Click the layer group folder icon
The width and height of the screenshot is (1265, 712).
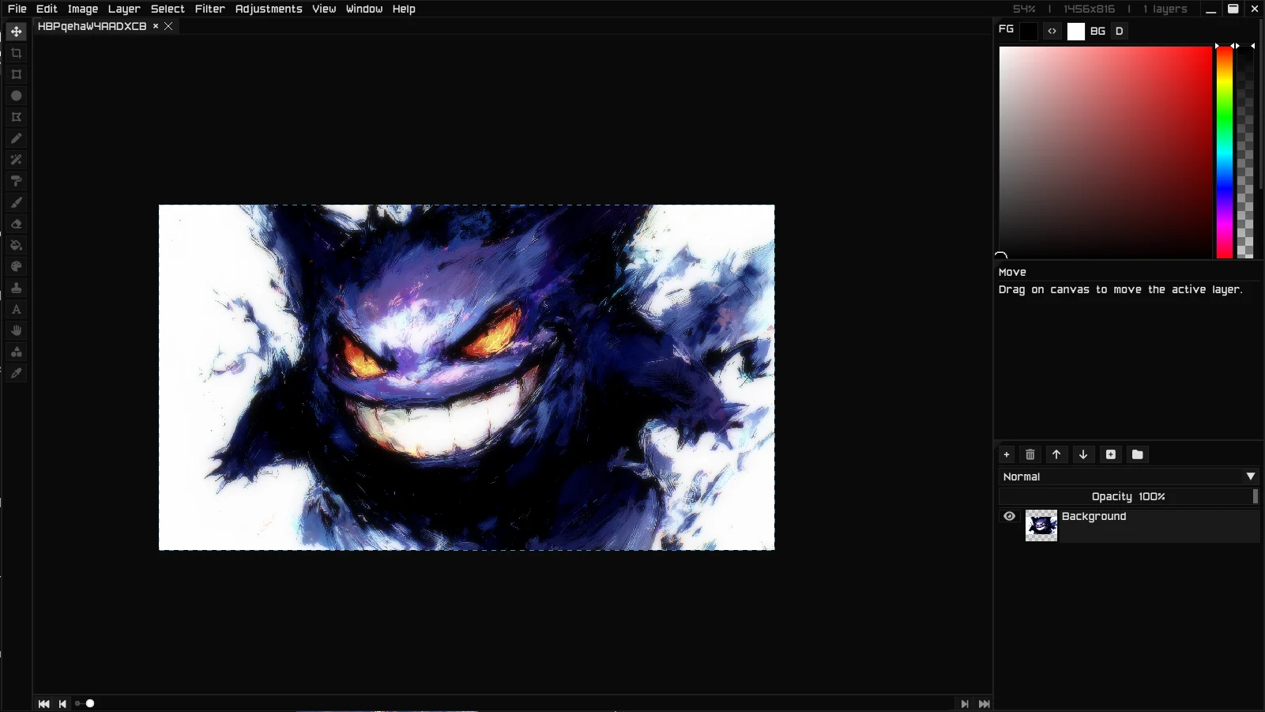coord(1138,454)
